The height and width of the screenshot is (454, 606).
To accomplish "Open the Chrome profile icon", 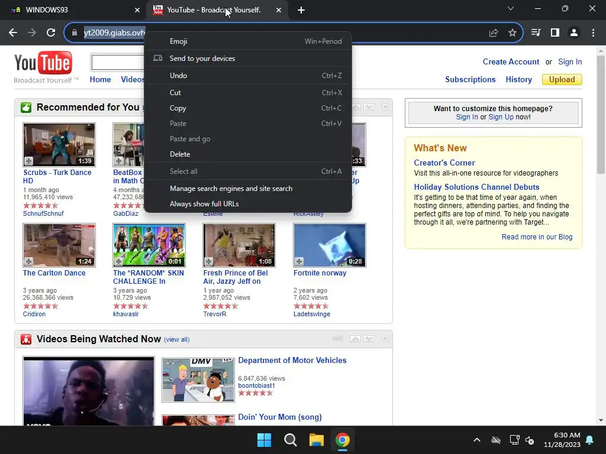I will coord(574,33).
